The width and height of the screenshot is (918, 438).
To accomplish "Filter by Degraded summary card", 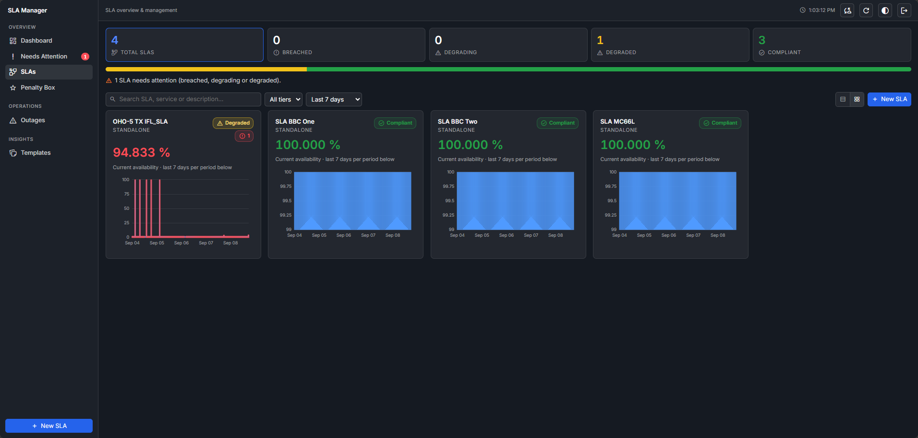I will tap(670, 45).
